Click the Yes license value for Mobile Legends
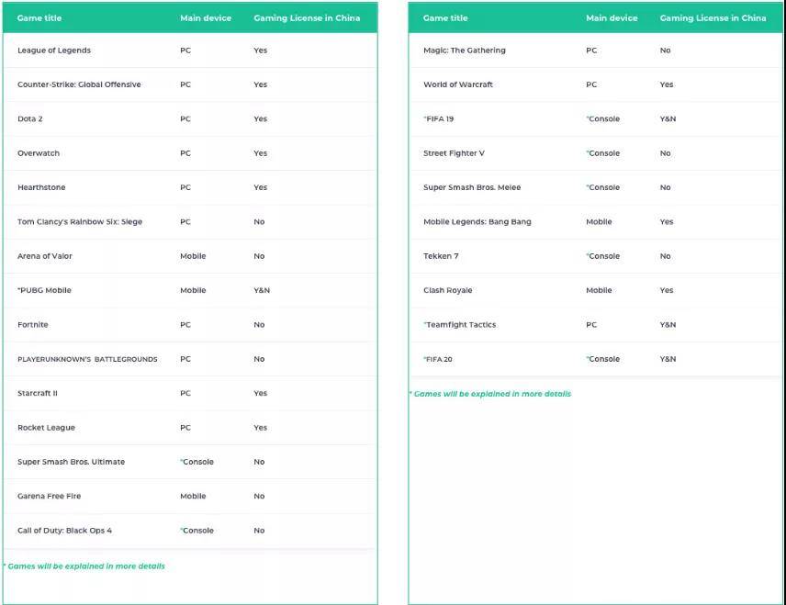Image resolution: width=786 pixels, height=605 pixels. coord(667,221)
